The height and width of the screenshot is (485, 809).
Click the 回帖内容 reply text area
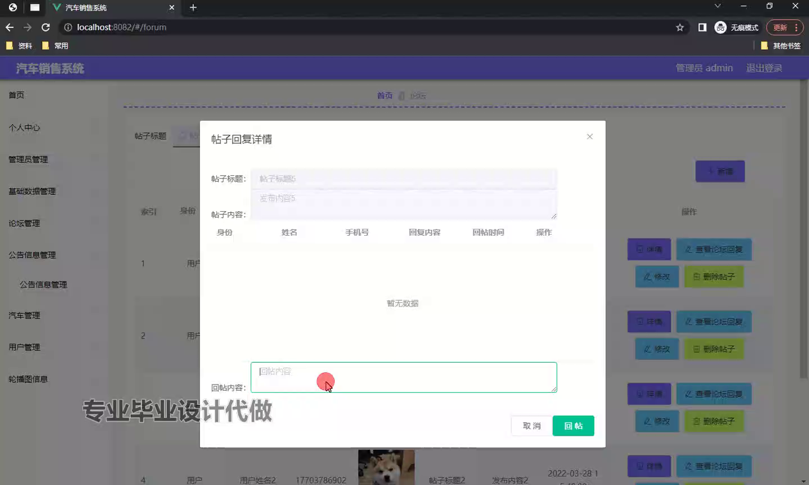coord(403,377)
